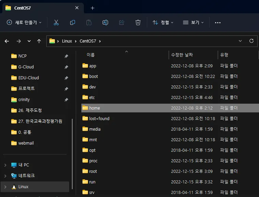Open 26. 제주도청 folder in sidebar
Screen dimensions: 259x197
click(x=30, y=110)
